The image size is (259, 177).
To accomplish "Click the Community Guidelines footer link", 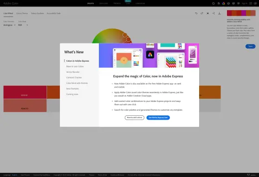I will [42, 175].
